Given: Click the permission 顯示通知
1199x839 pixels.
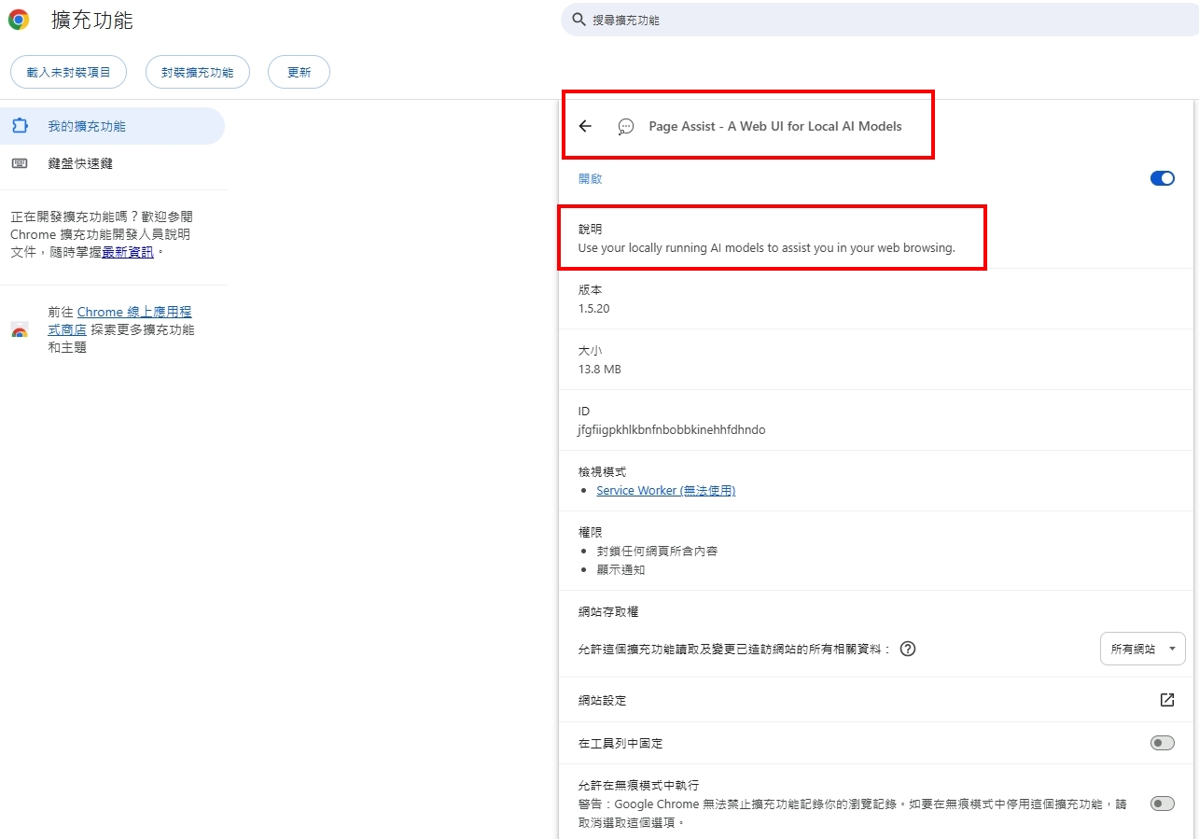Looking at the screenshot, I should (x=620, y=569).
